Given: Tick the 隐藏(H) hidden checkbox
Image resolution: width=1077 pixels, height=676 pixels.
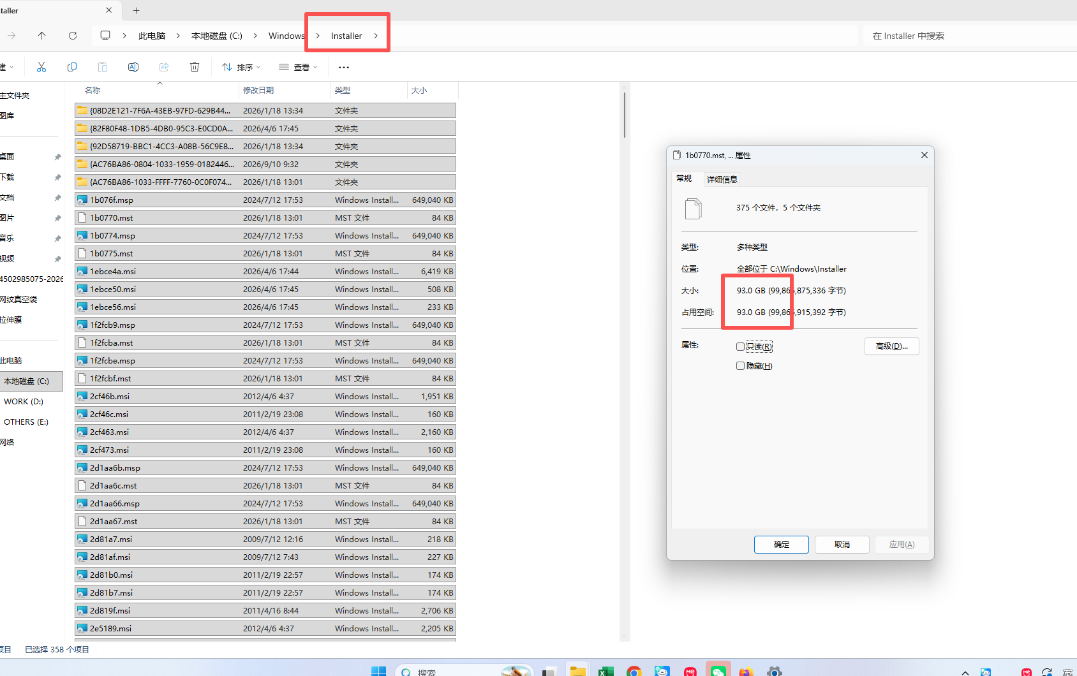Looking at the screenshot, I should point(740,366).
